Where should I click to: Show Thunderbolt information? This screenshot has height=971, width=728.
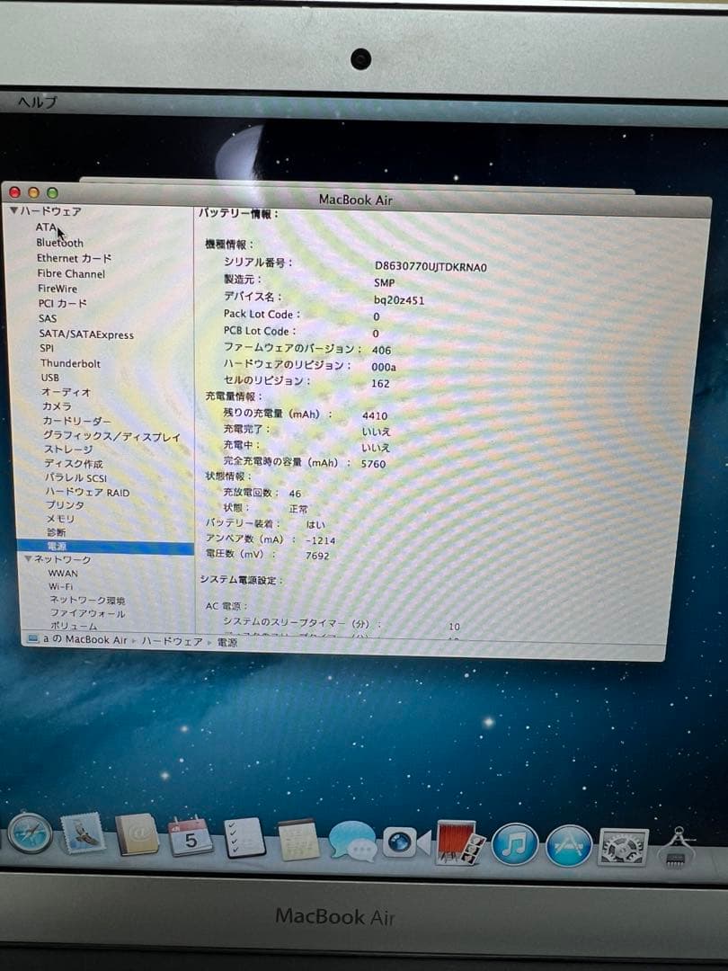[x=71, y=363]
